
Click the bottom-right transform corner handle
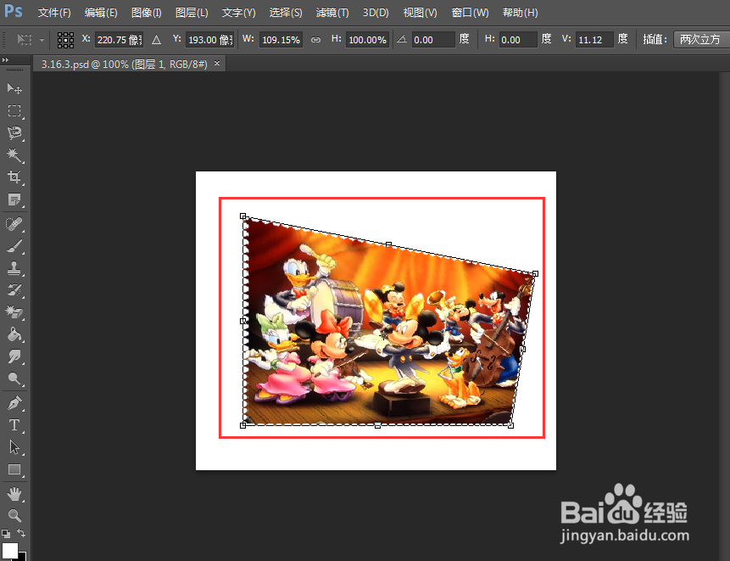tap(510, 425)
